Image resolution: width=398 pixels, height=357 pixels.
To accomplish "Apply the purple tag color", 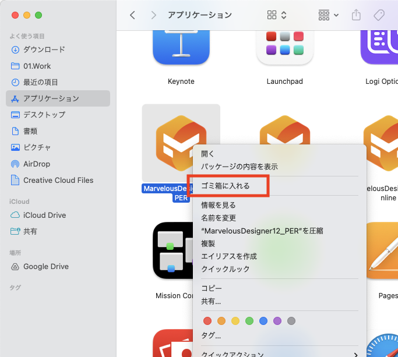I will point(277,321).
